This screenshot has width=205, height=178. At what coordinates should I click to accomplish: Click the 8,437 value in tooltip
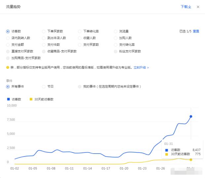(196, 150)
